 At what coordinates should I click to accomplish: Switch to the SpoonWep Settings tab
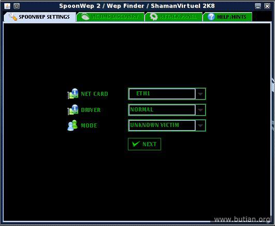click(40, 17)
